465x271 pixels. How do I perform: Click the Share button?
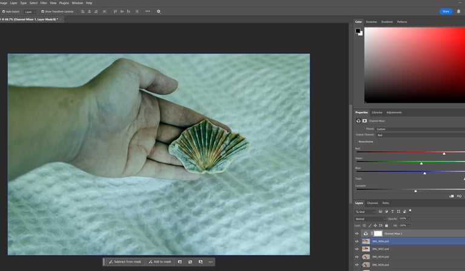(x=446, y=11)
